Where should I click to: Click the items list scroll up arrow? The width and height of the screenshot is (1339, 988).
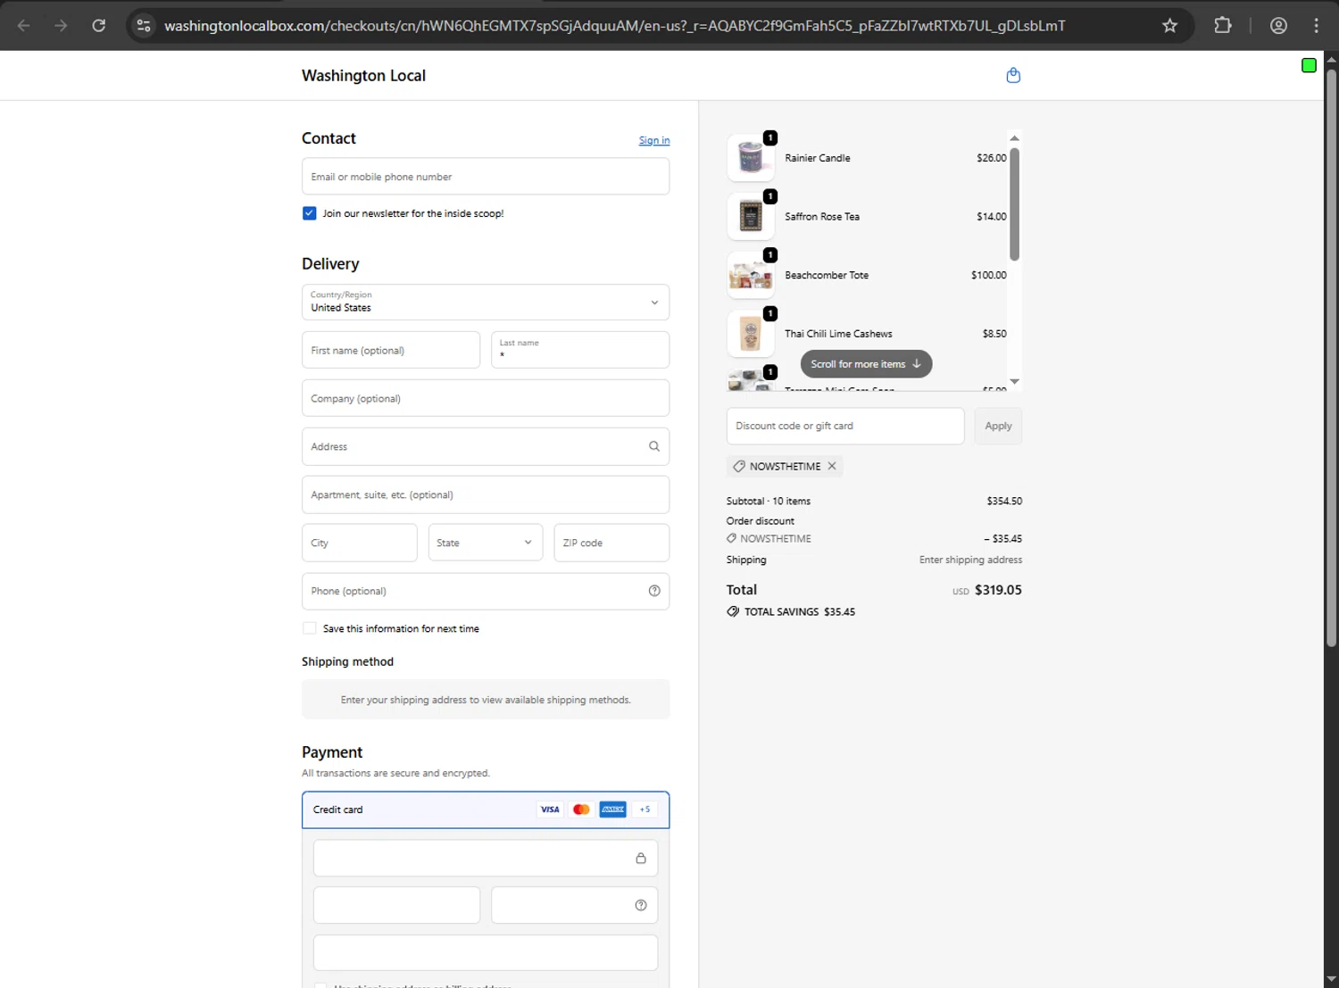(1014, 138)
